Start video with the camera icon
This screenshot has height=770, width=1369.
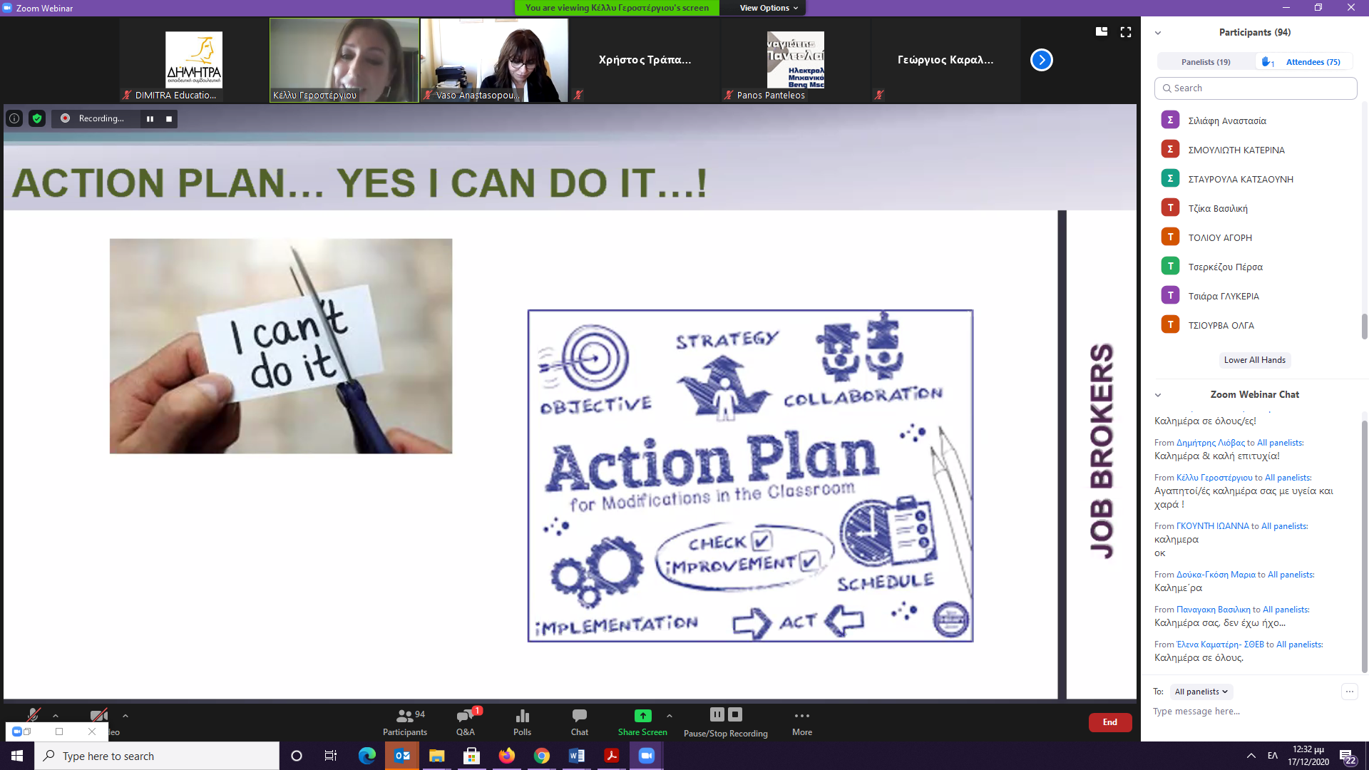point(99,716)
